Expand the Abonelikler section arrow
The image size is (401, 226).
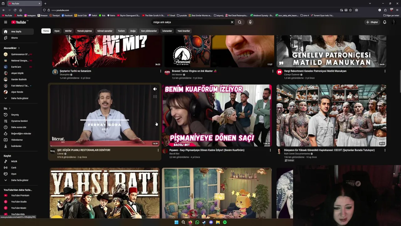point(19,48)
